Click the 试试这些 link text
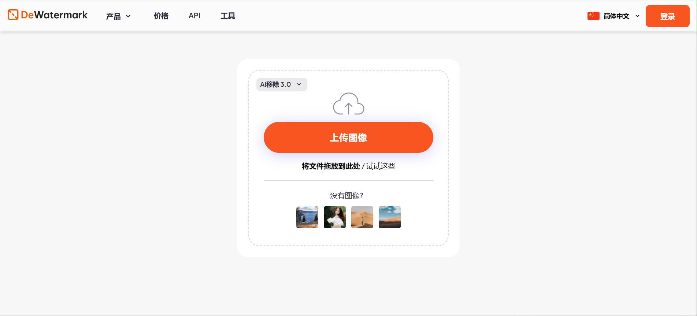Viewport: 697px width, 316px height. tap(381, 166)
